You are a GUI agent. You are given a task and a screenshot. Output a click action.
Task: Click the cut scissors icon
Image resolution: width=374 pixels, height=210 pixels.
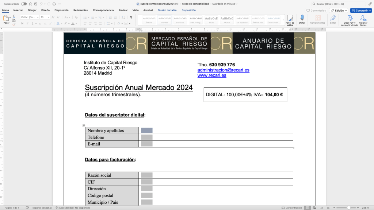point(14,16)
